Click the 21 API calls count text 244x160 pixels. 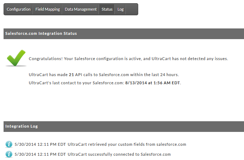coord(71,75)
